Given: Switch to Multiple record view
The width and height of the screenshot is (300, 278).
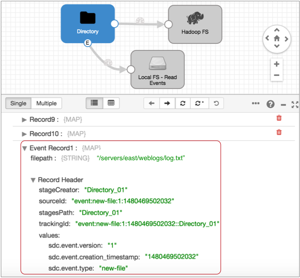Looking at the screenshot, I should 46,103.
